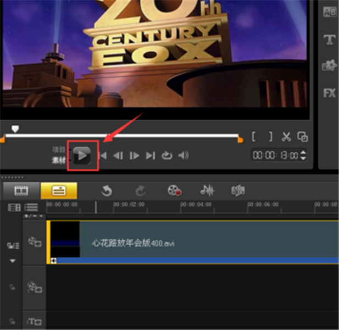This screenshot has height=330, width=339.
Task: Select 素材 clip playback mode
Action: 59,161
